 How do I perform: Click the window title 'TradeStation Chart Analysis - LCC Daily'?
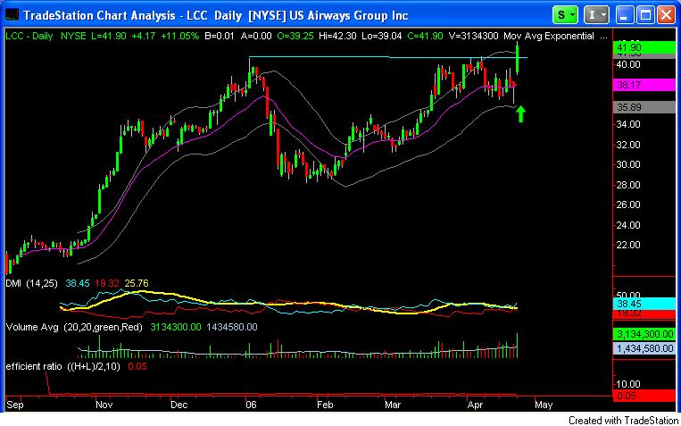point(132,16)
